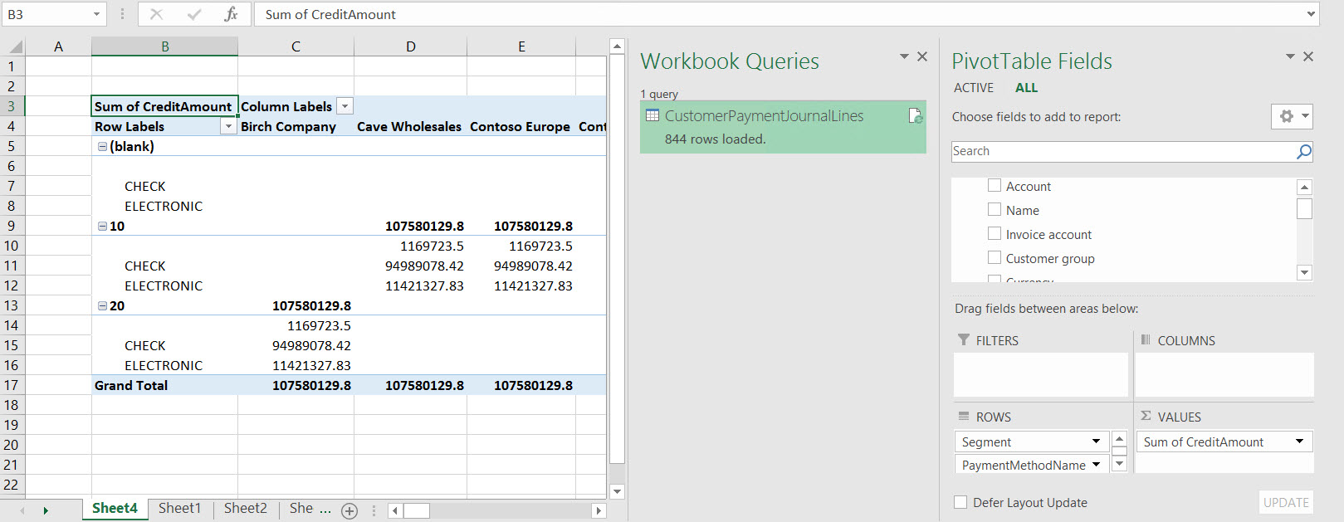Click the refresh icon on CustomerPaymentJournalLines query
The image size is (1344, 522).
[x=915, y=116]
